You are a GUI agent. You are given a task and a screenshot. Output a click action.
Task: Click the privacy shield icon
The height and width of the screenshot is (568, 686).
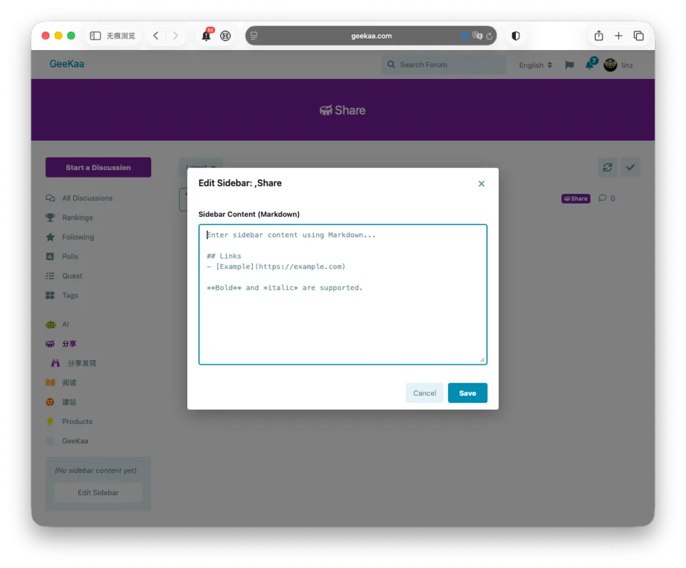(515, 36)
